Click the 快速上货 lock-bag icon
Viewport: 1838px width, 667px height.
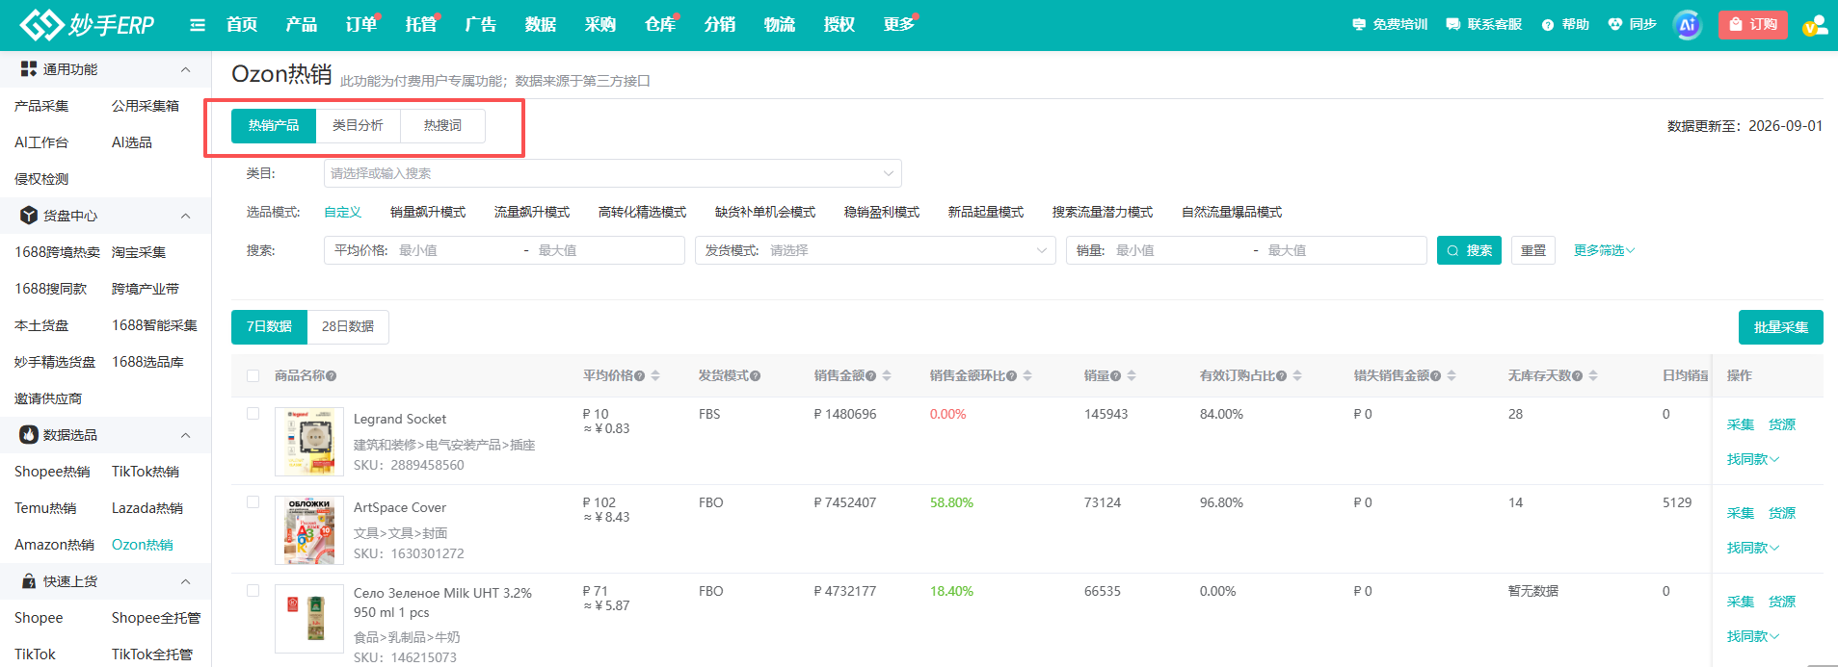pos(29,580)
